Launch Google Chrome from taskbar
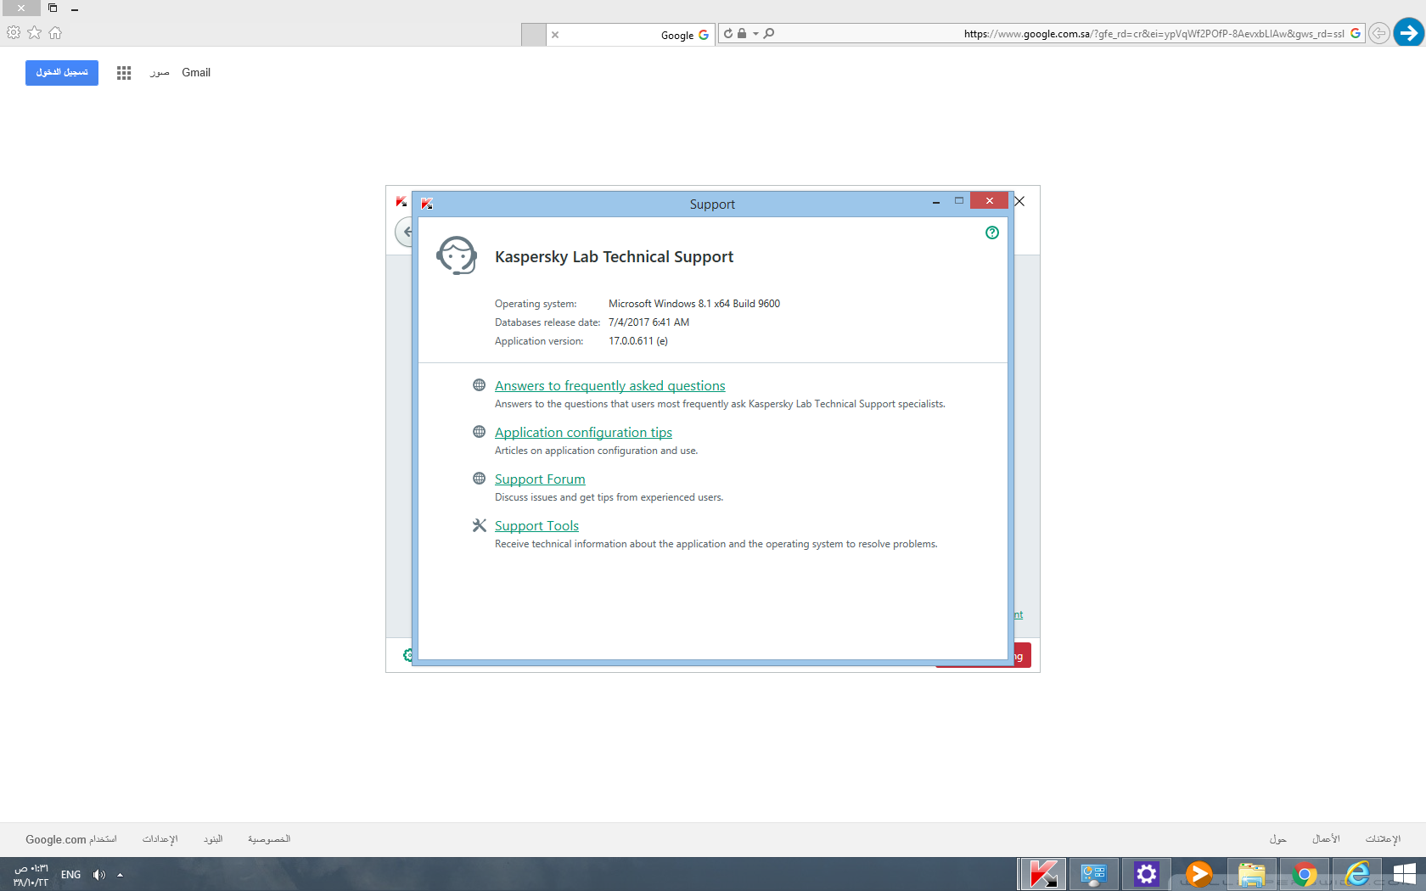The image size is (1426, 891). click(1305, 874)
